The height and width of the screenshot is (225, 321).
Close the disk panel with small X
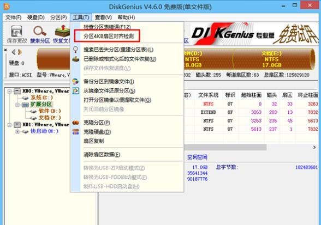tap(5, 50)
